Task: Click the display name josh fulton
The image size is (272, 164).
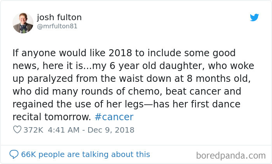Action: [59, 17]
